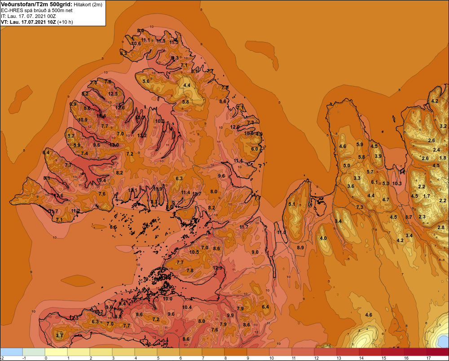Click the 3.2 temperature value
449x361 pixels.
click(x=443, y=126)
